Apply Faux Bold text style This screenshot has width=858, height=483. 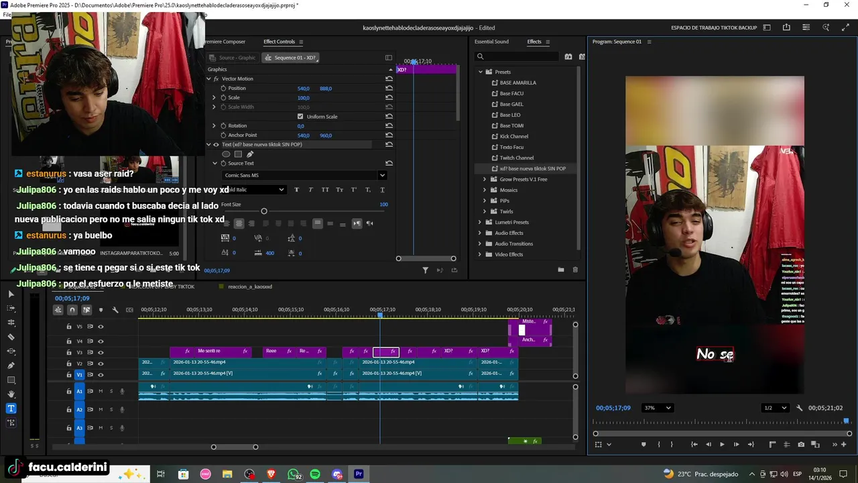click(297, 190)
